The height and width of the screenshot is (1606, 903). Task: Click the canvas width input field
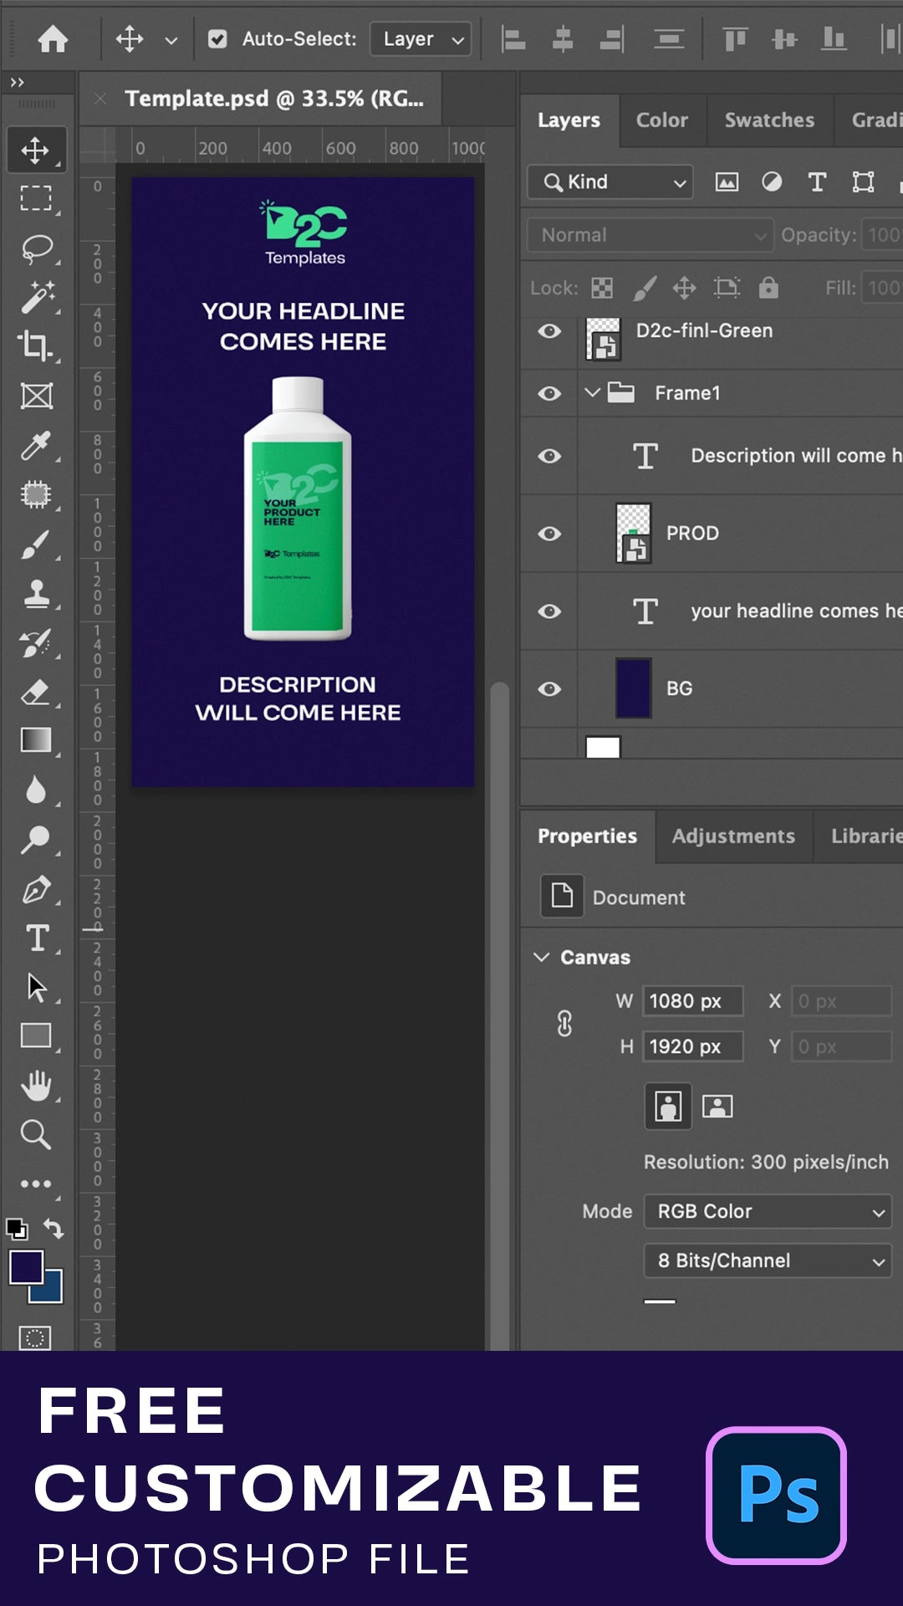pos(692,1001)
